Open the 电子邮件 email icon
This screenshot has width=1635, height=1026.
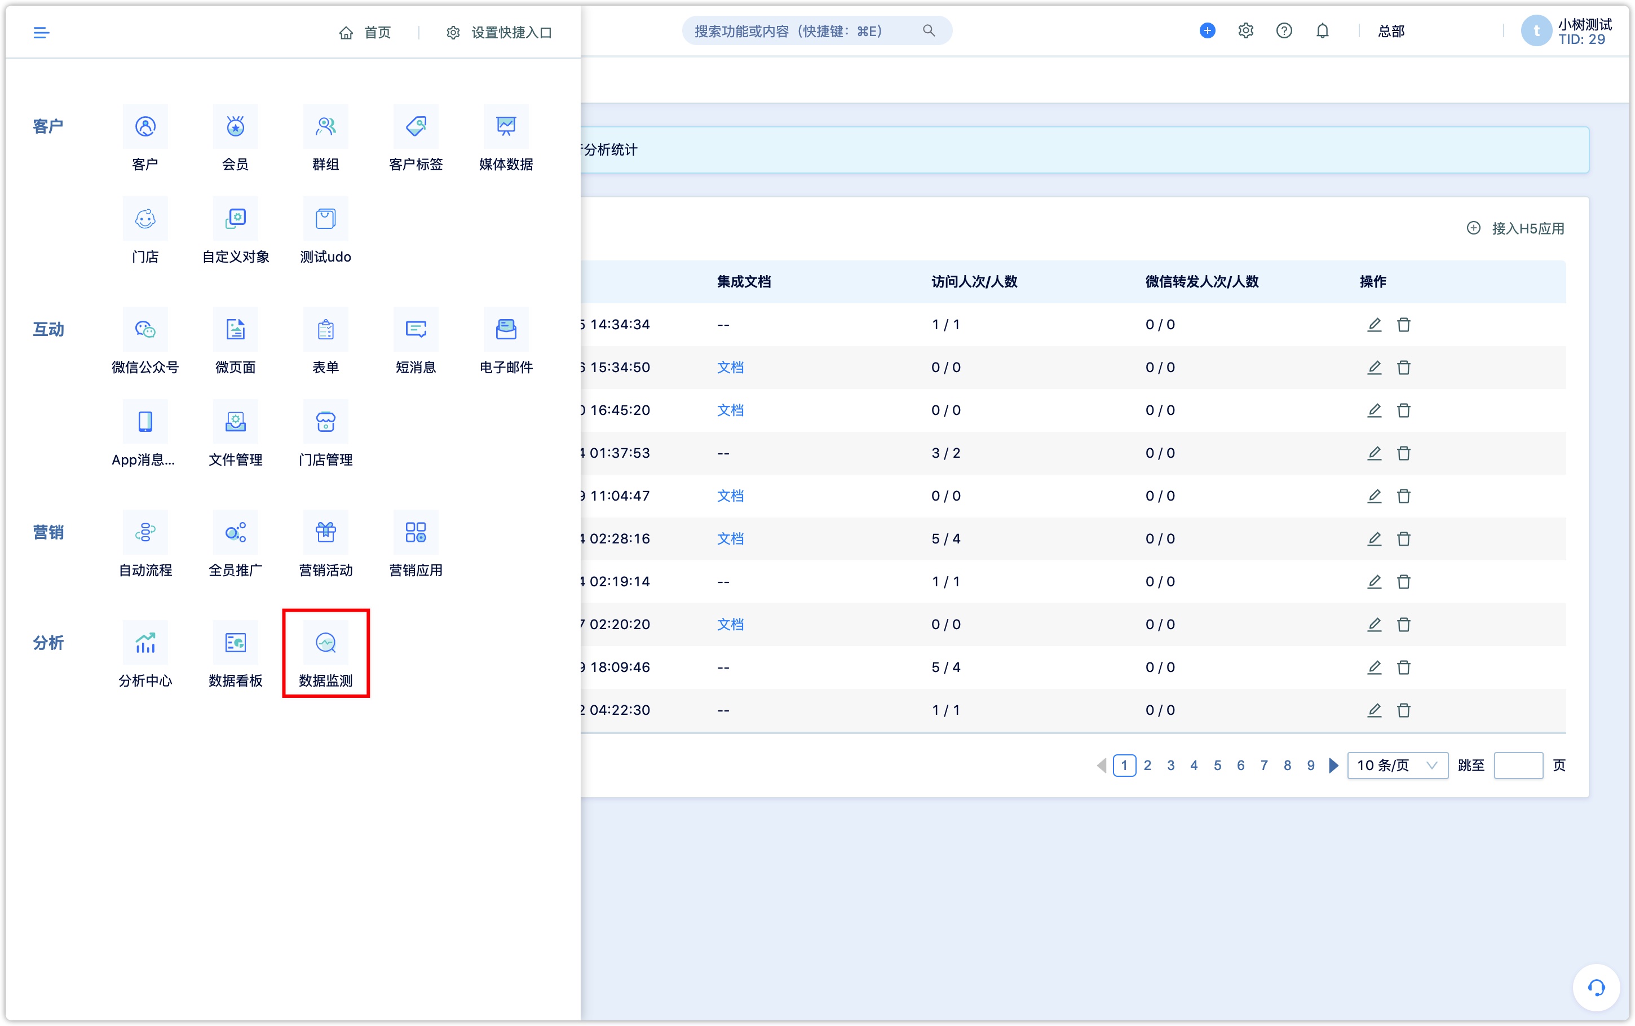(x=506, y=329)
